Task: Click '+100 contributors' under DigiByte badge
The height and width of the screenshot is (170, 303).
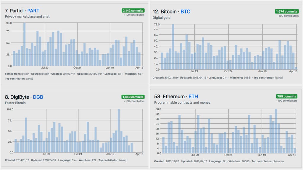Action: click(x=134, y=101)
